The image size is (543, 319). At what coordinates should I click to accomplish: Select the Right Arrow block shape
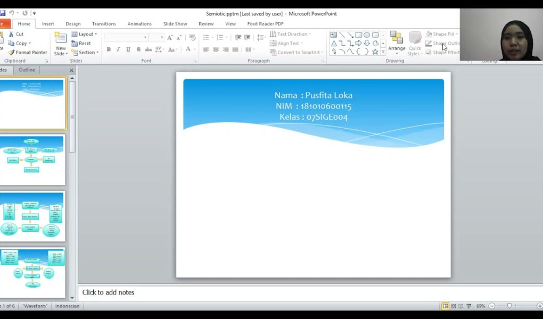358,44
